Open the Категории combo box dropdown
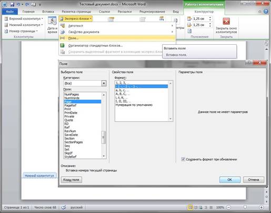 point(104,83)
